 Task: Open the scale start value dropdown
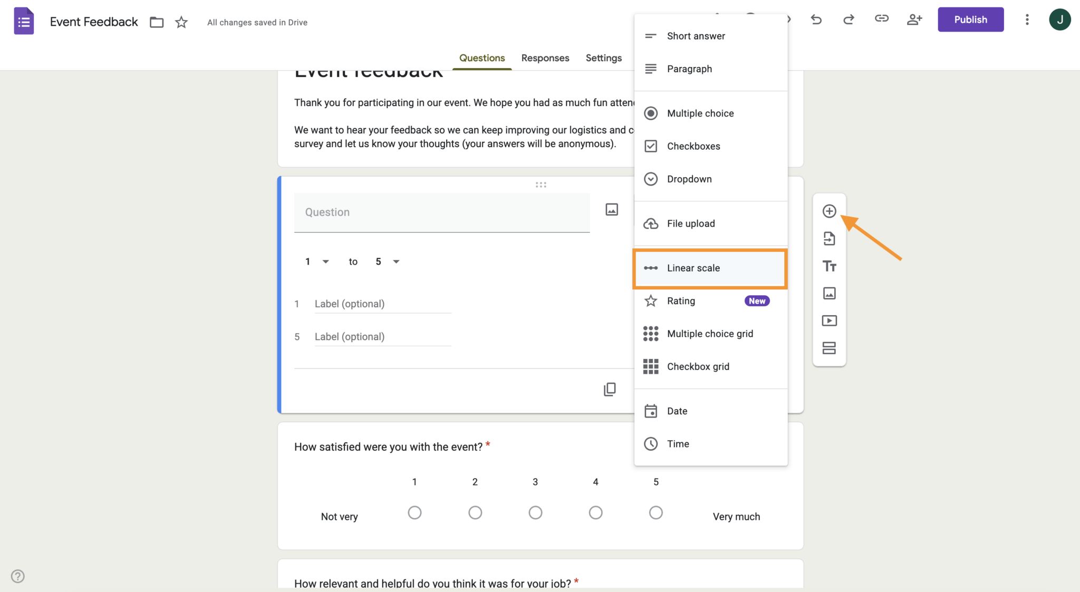[317, 261]
